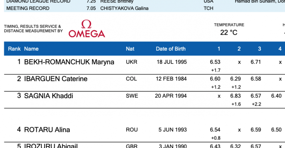Click the Date of Birth header
The width and height of the screenshot is (285, 148).
pyautogui.click(x=171, y=49)
